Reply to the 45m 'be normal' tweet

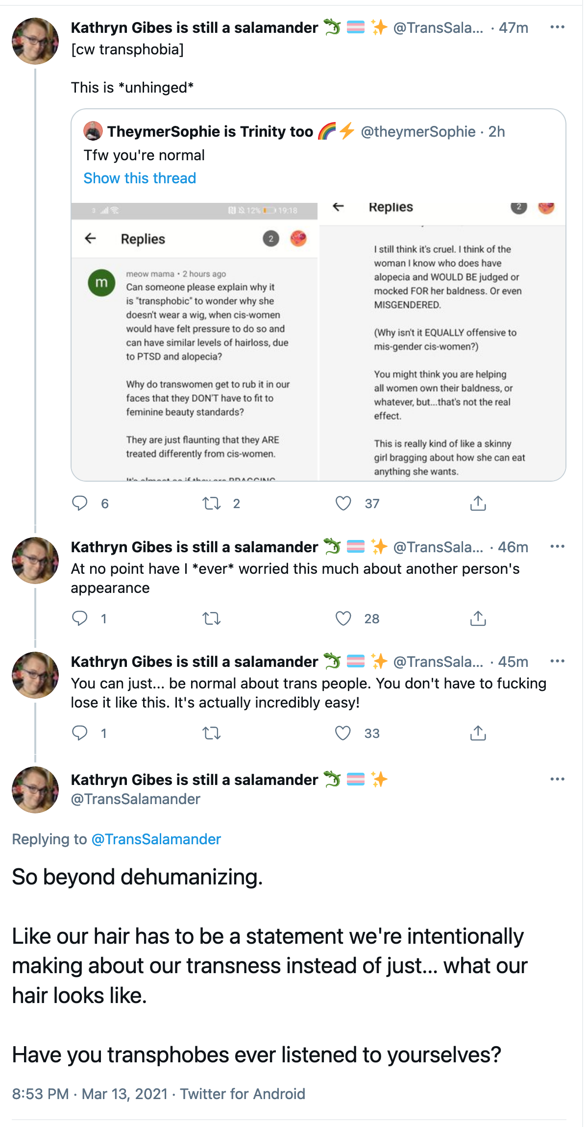click(80, 733)
